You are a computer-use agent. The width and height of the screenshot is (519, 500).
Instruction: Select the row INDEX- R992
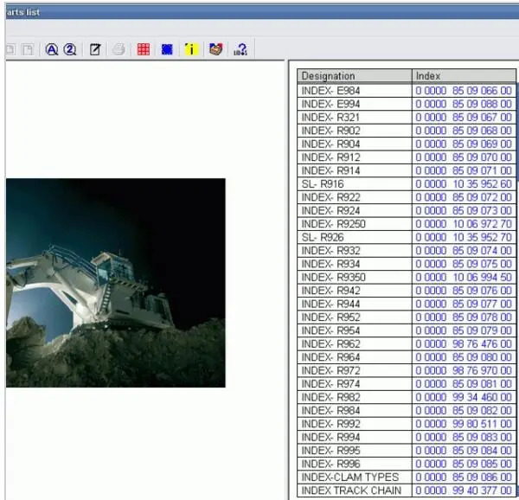[407, 424]
